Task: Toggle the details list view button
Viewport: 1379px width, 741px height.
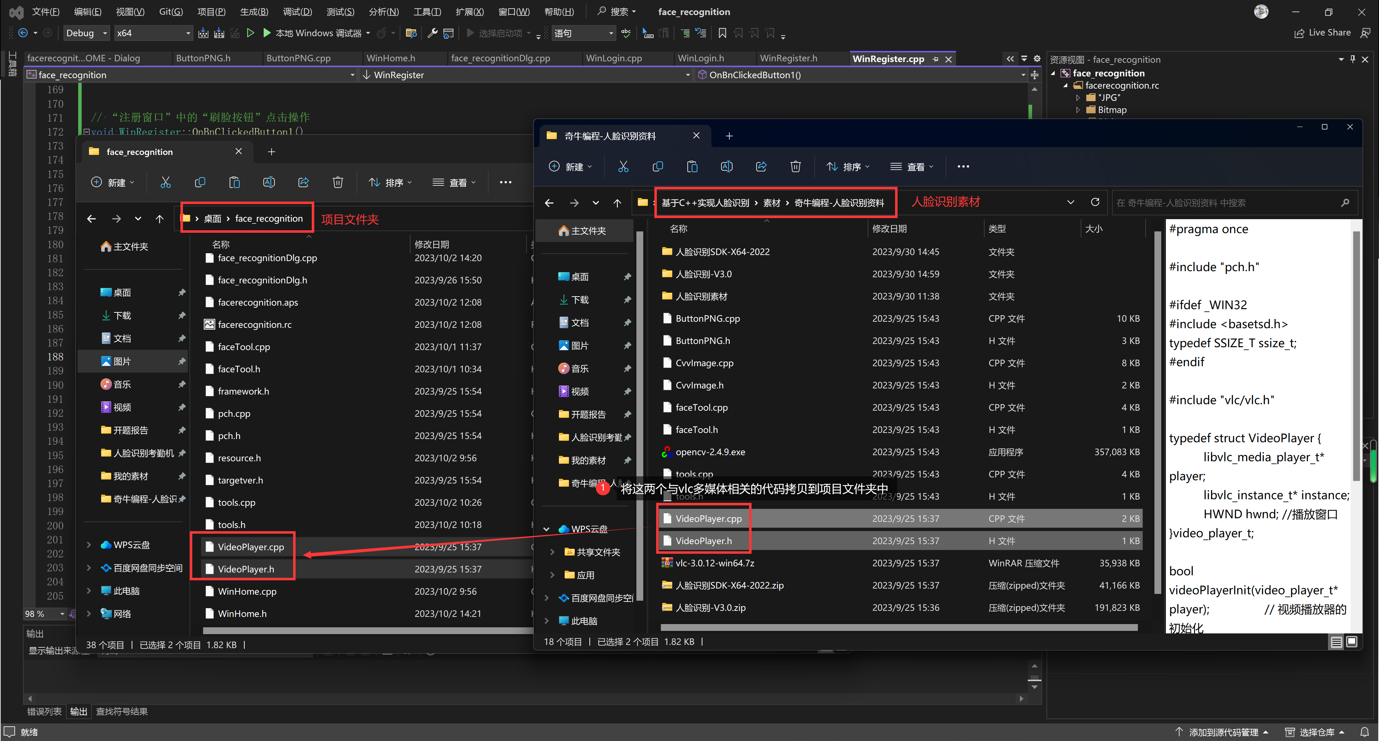Action: coord(1337,641)
